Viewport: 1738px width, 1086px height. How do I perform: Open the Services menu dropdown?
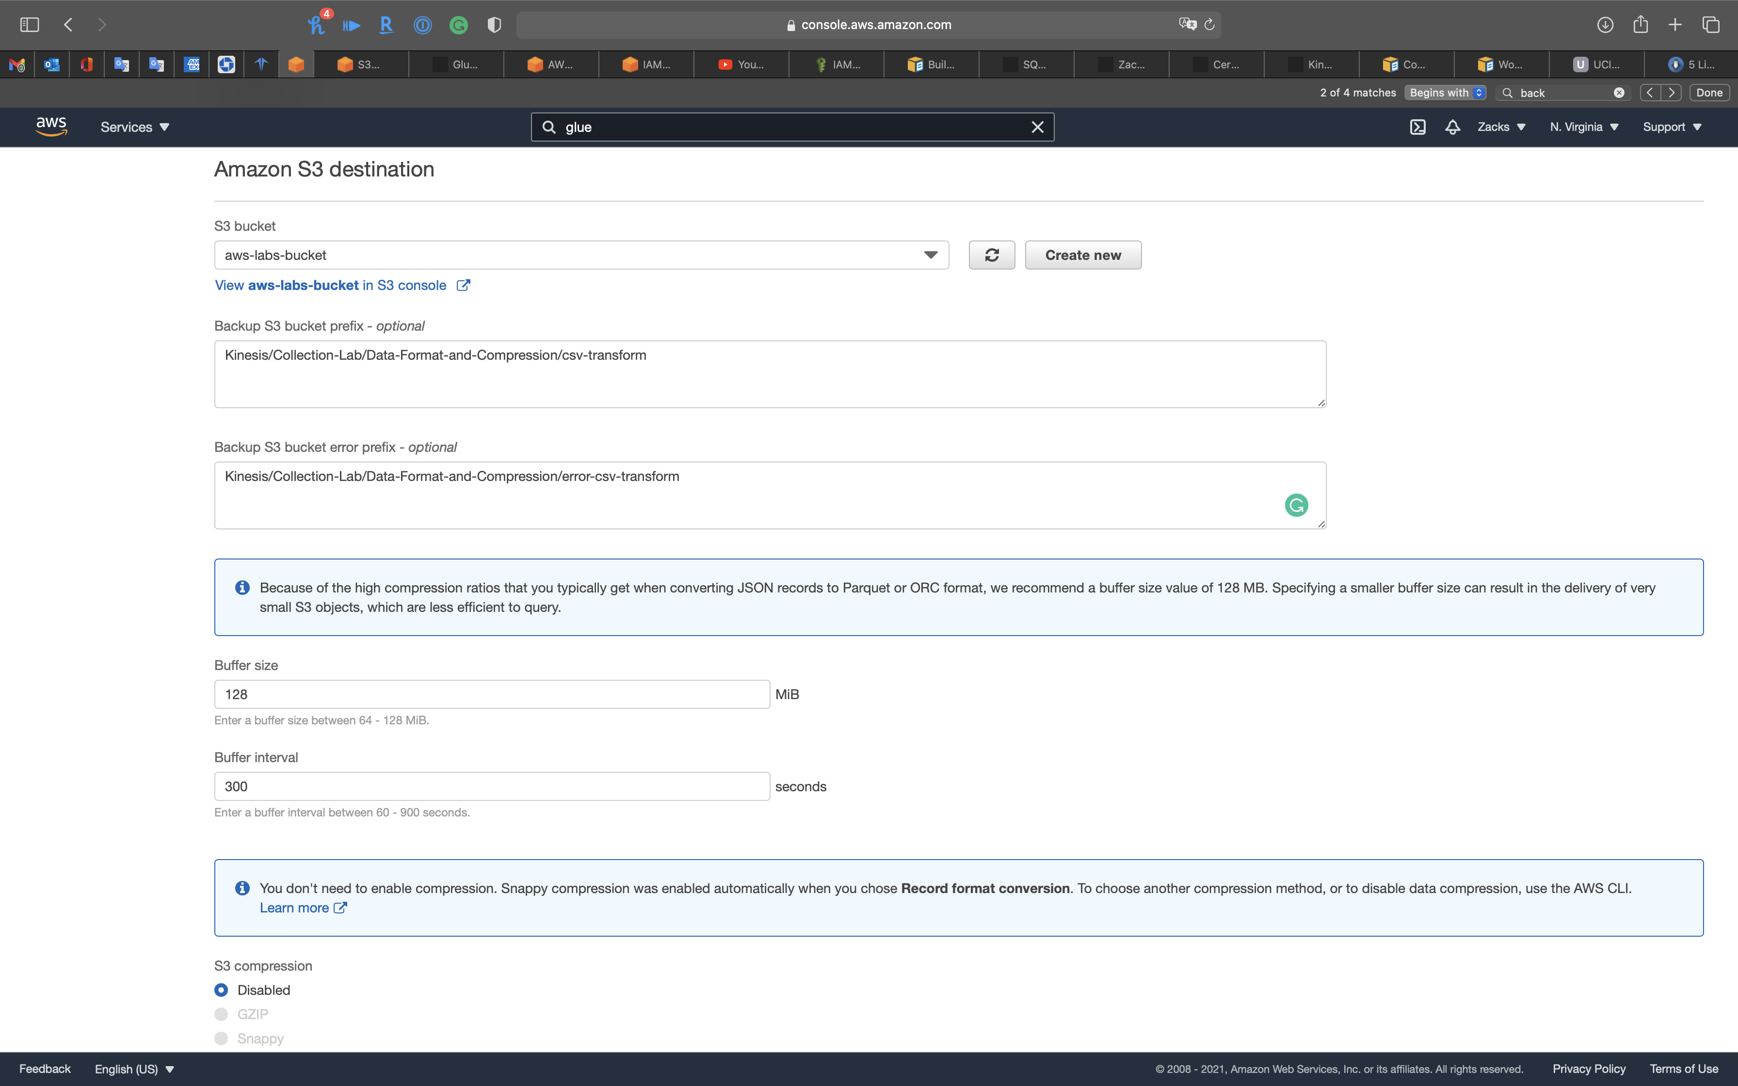(134, 127)
